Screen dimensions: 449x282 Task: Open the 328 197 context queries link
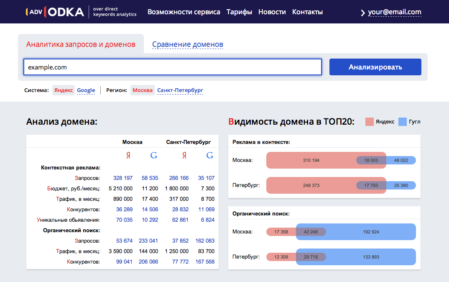tap(122, 178)
